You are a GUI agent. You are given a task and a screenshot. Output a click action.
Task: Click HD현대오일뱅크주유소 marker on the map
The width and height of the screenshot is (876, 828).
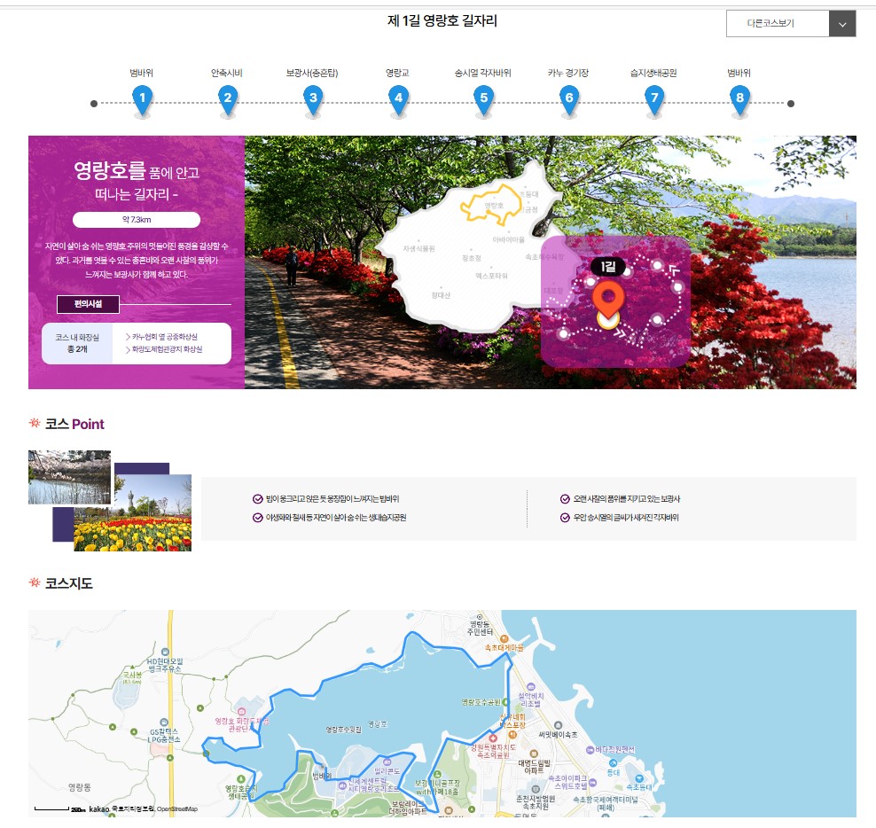click(x=165, y=652)
